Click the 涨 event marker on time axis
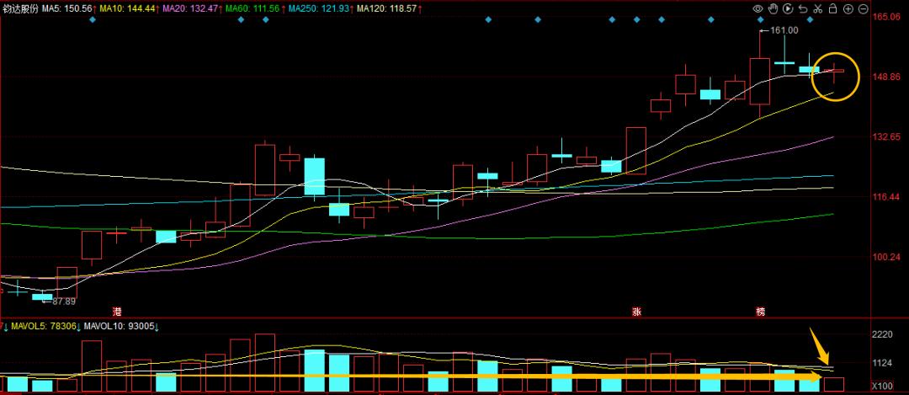This screenshot has height=395, width=909. point(636,312)
